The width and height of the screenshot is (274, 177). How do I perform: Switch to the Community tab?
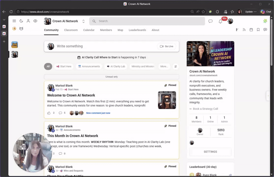tap(51, 30)
